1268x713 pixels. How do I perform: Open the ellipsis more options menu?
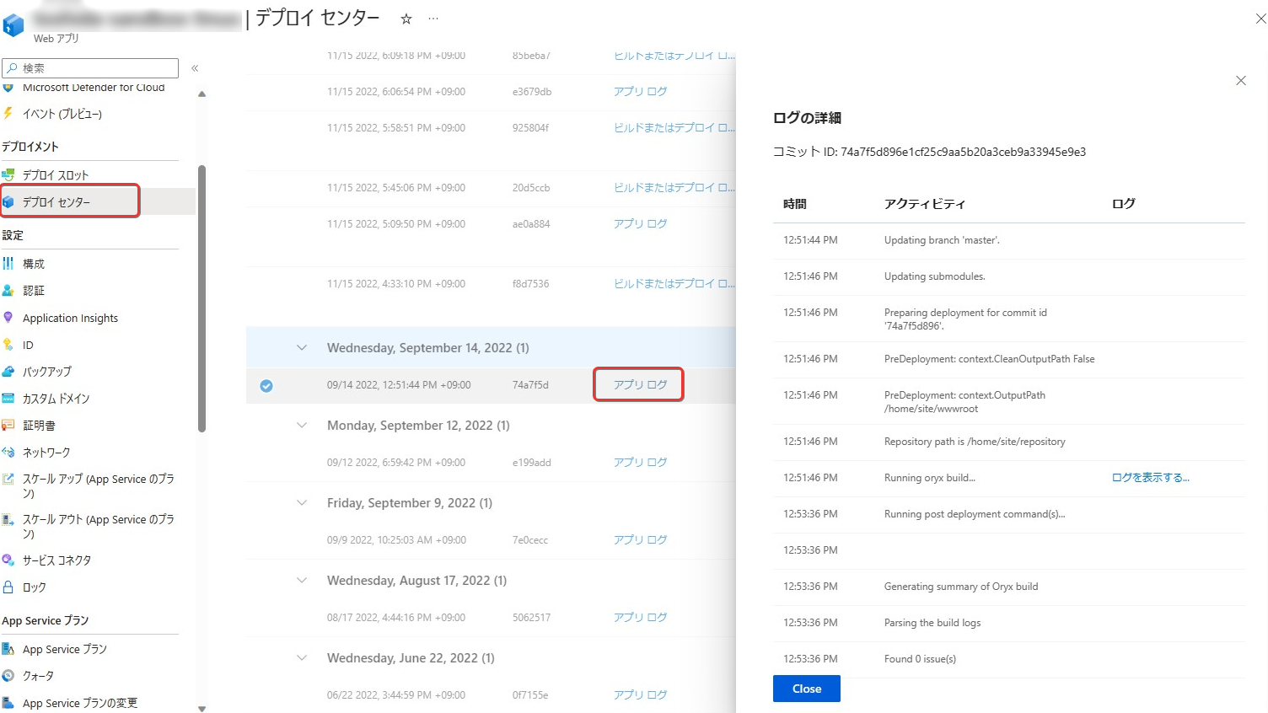pos(433,19)
